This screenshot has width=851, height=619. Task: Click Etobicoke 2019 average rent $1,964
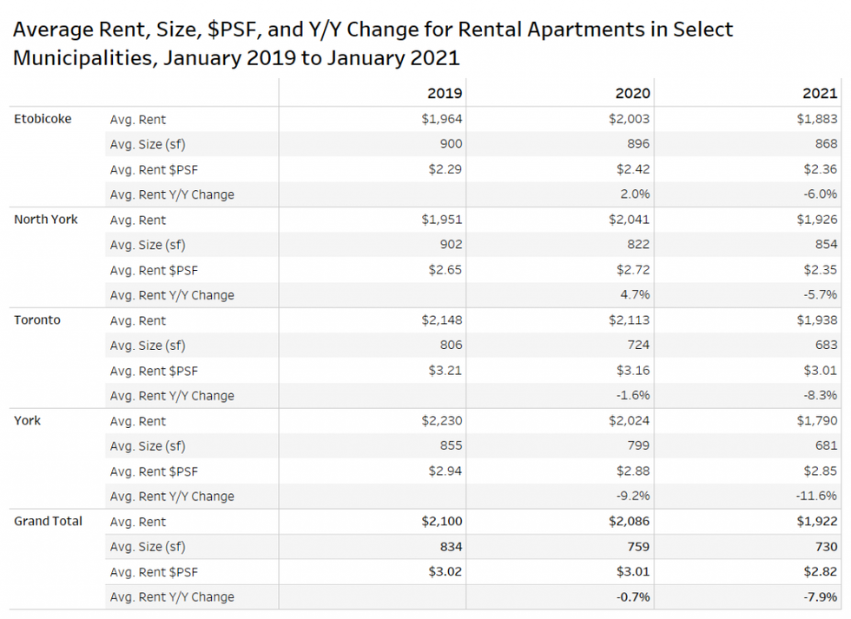442,119
